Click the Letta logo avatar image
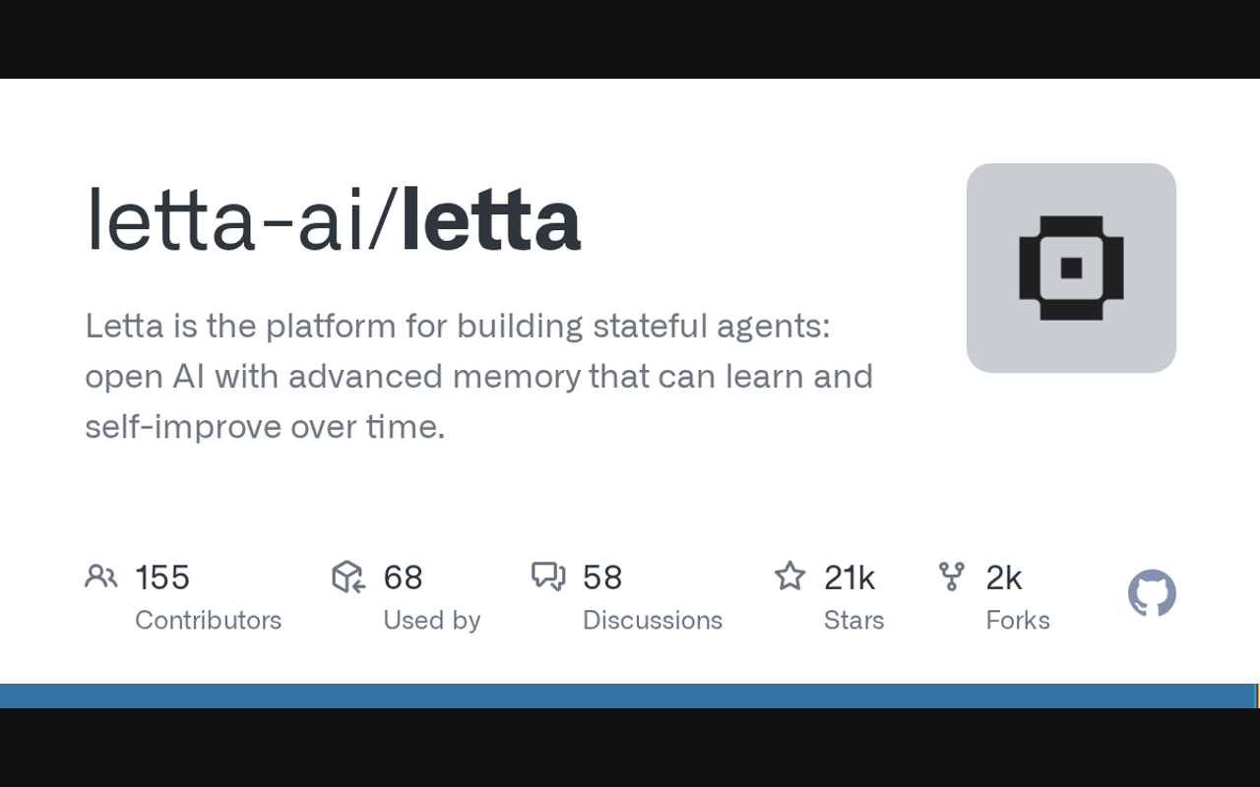Viewport: 1260px width, 787px height. (1071, 268)
